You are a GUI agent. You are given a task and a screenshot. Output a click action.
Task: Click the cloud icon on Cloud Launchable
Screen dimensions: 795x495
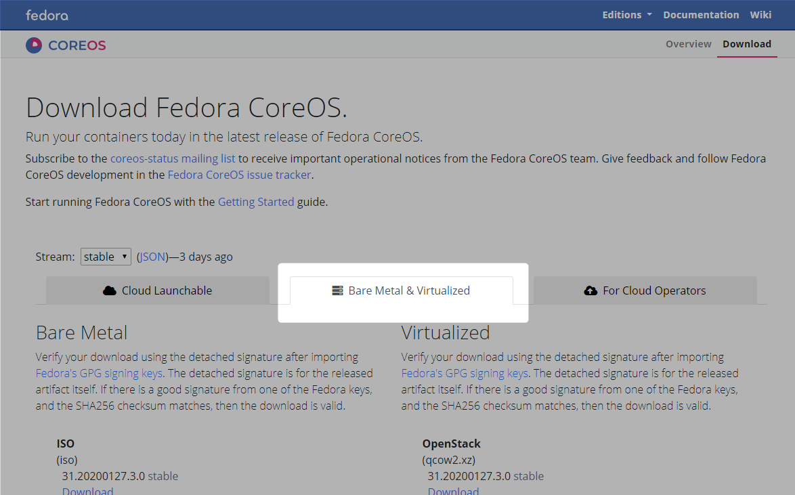click(110, 290)
